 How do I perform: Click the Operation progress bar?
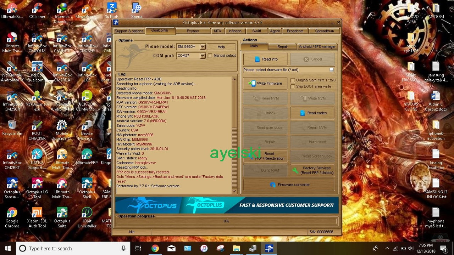[226, 221]
